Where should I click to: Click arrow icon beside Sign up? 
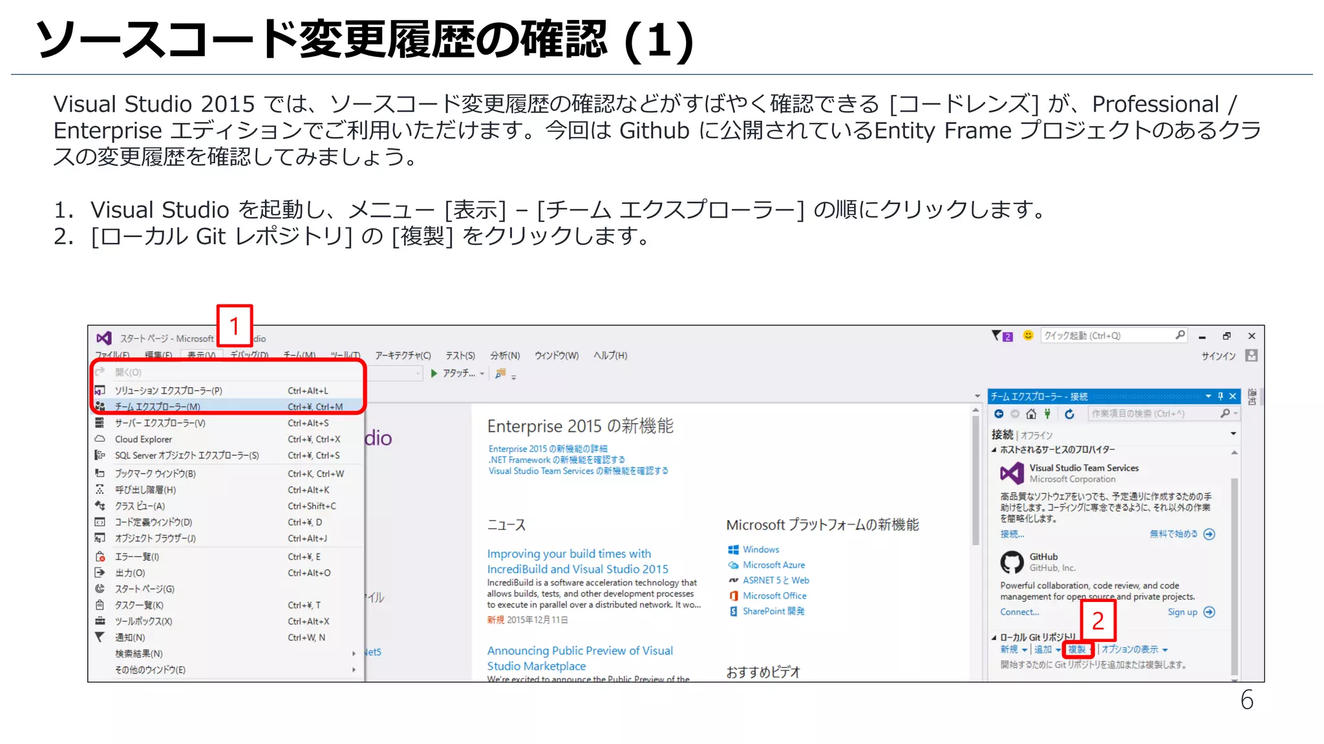[1210, 612]
